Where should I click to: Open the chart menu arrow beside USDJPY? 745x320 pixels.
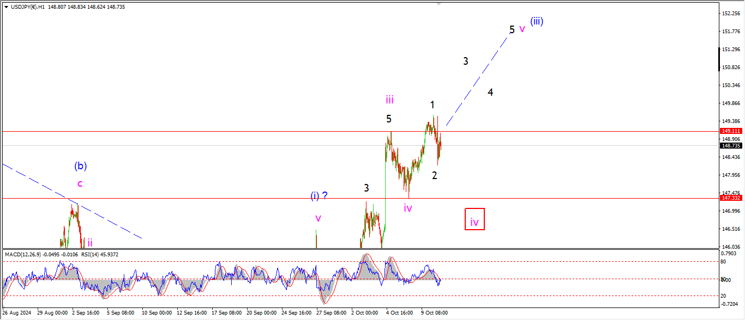(6, 7)
